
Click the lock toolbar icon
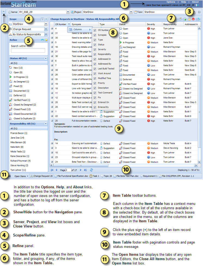coord(189,19)
